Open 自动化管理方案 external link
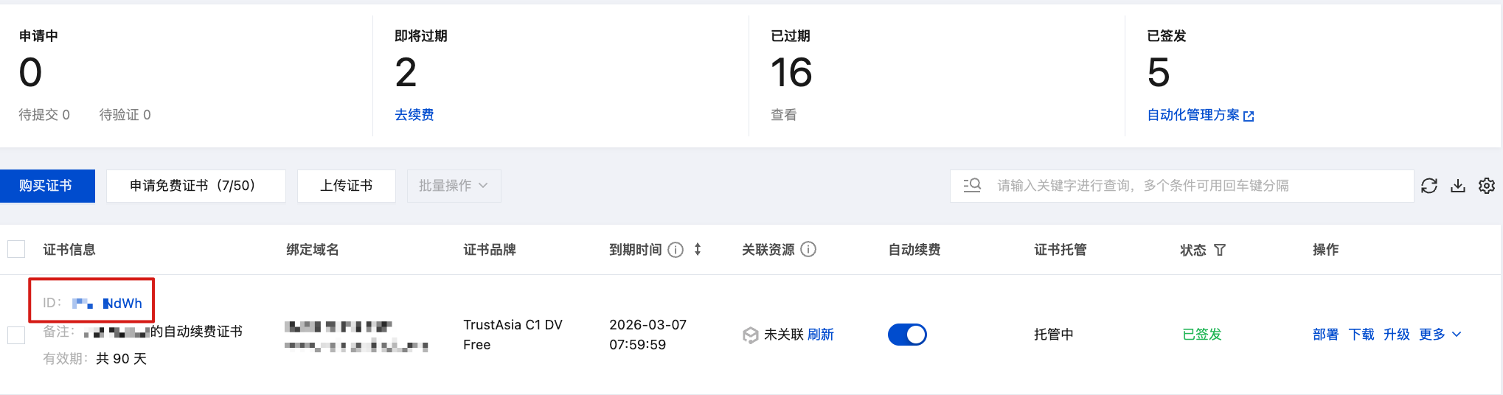 point(1200,115)
